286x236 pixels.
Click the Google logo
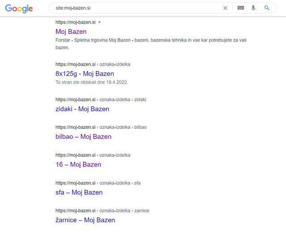click(19, 8)
